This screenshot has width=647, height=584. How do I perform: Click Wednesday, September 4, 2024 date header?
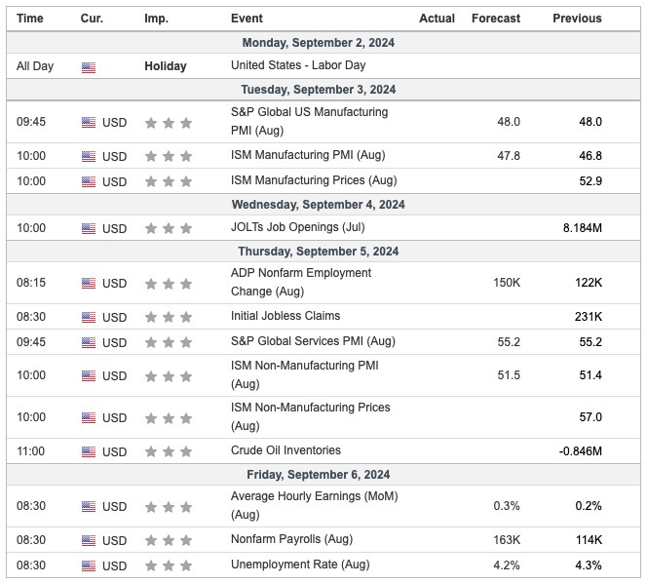coord(318,205)
